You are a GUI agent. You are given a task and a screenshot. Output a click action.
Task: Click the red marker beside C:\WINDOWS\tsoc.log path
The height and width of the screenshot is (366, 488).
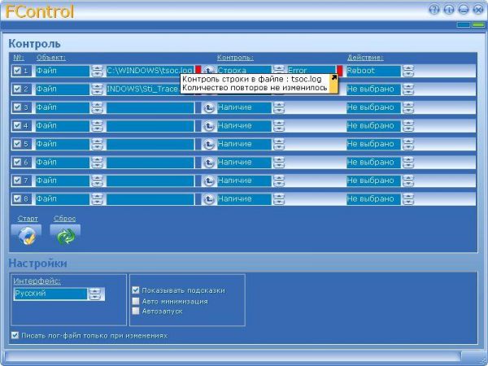(x=198, y=71)
